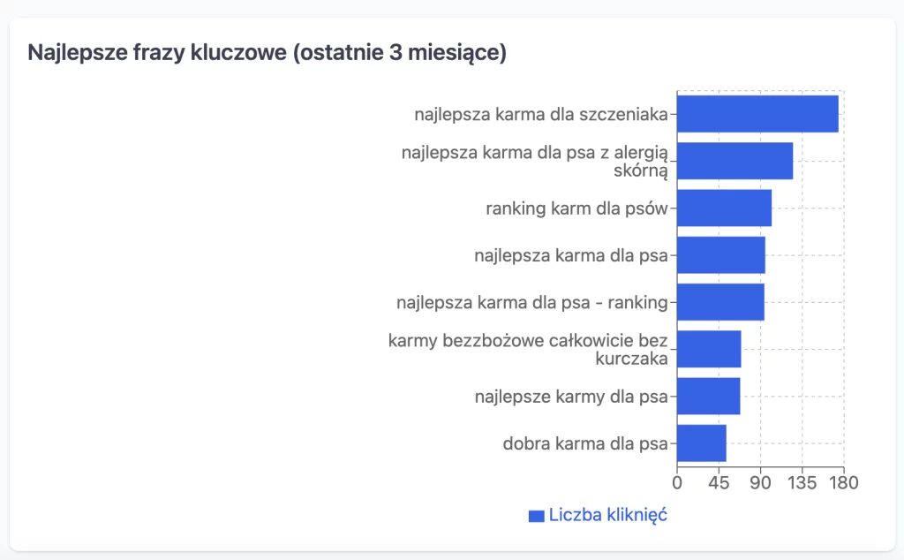Click the bar for "najlepsza karma dla szczeniaka"

[x=757, y=114]
